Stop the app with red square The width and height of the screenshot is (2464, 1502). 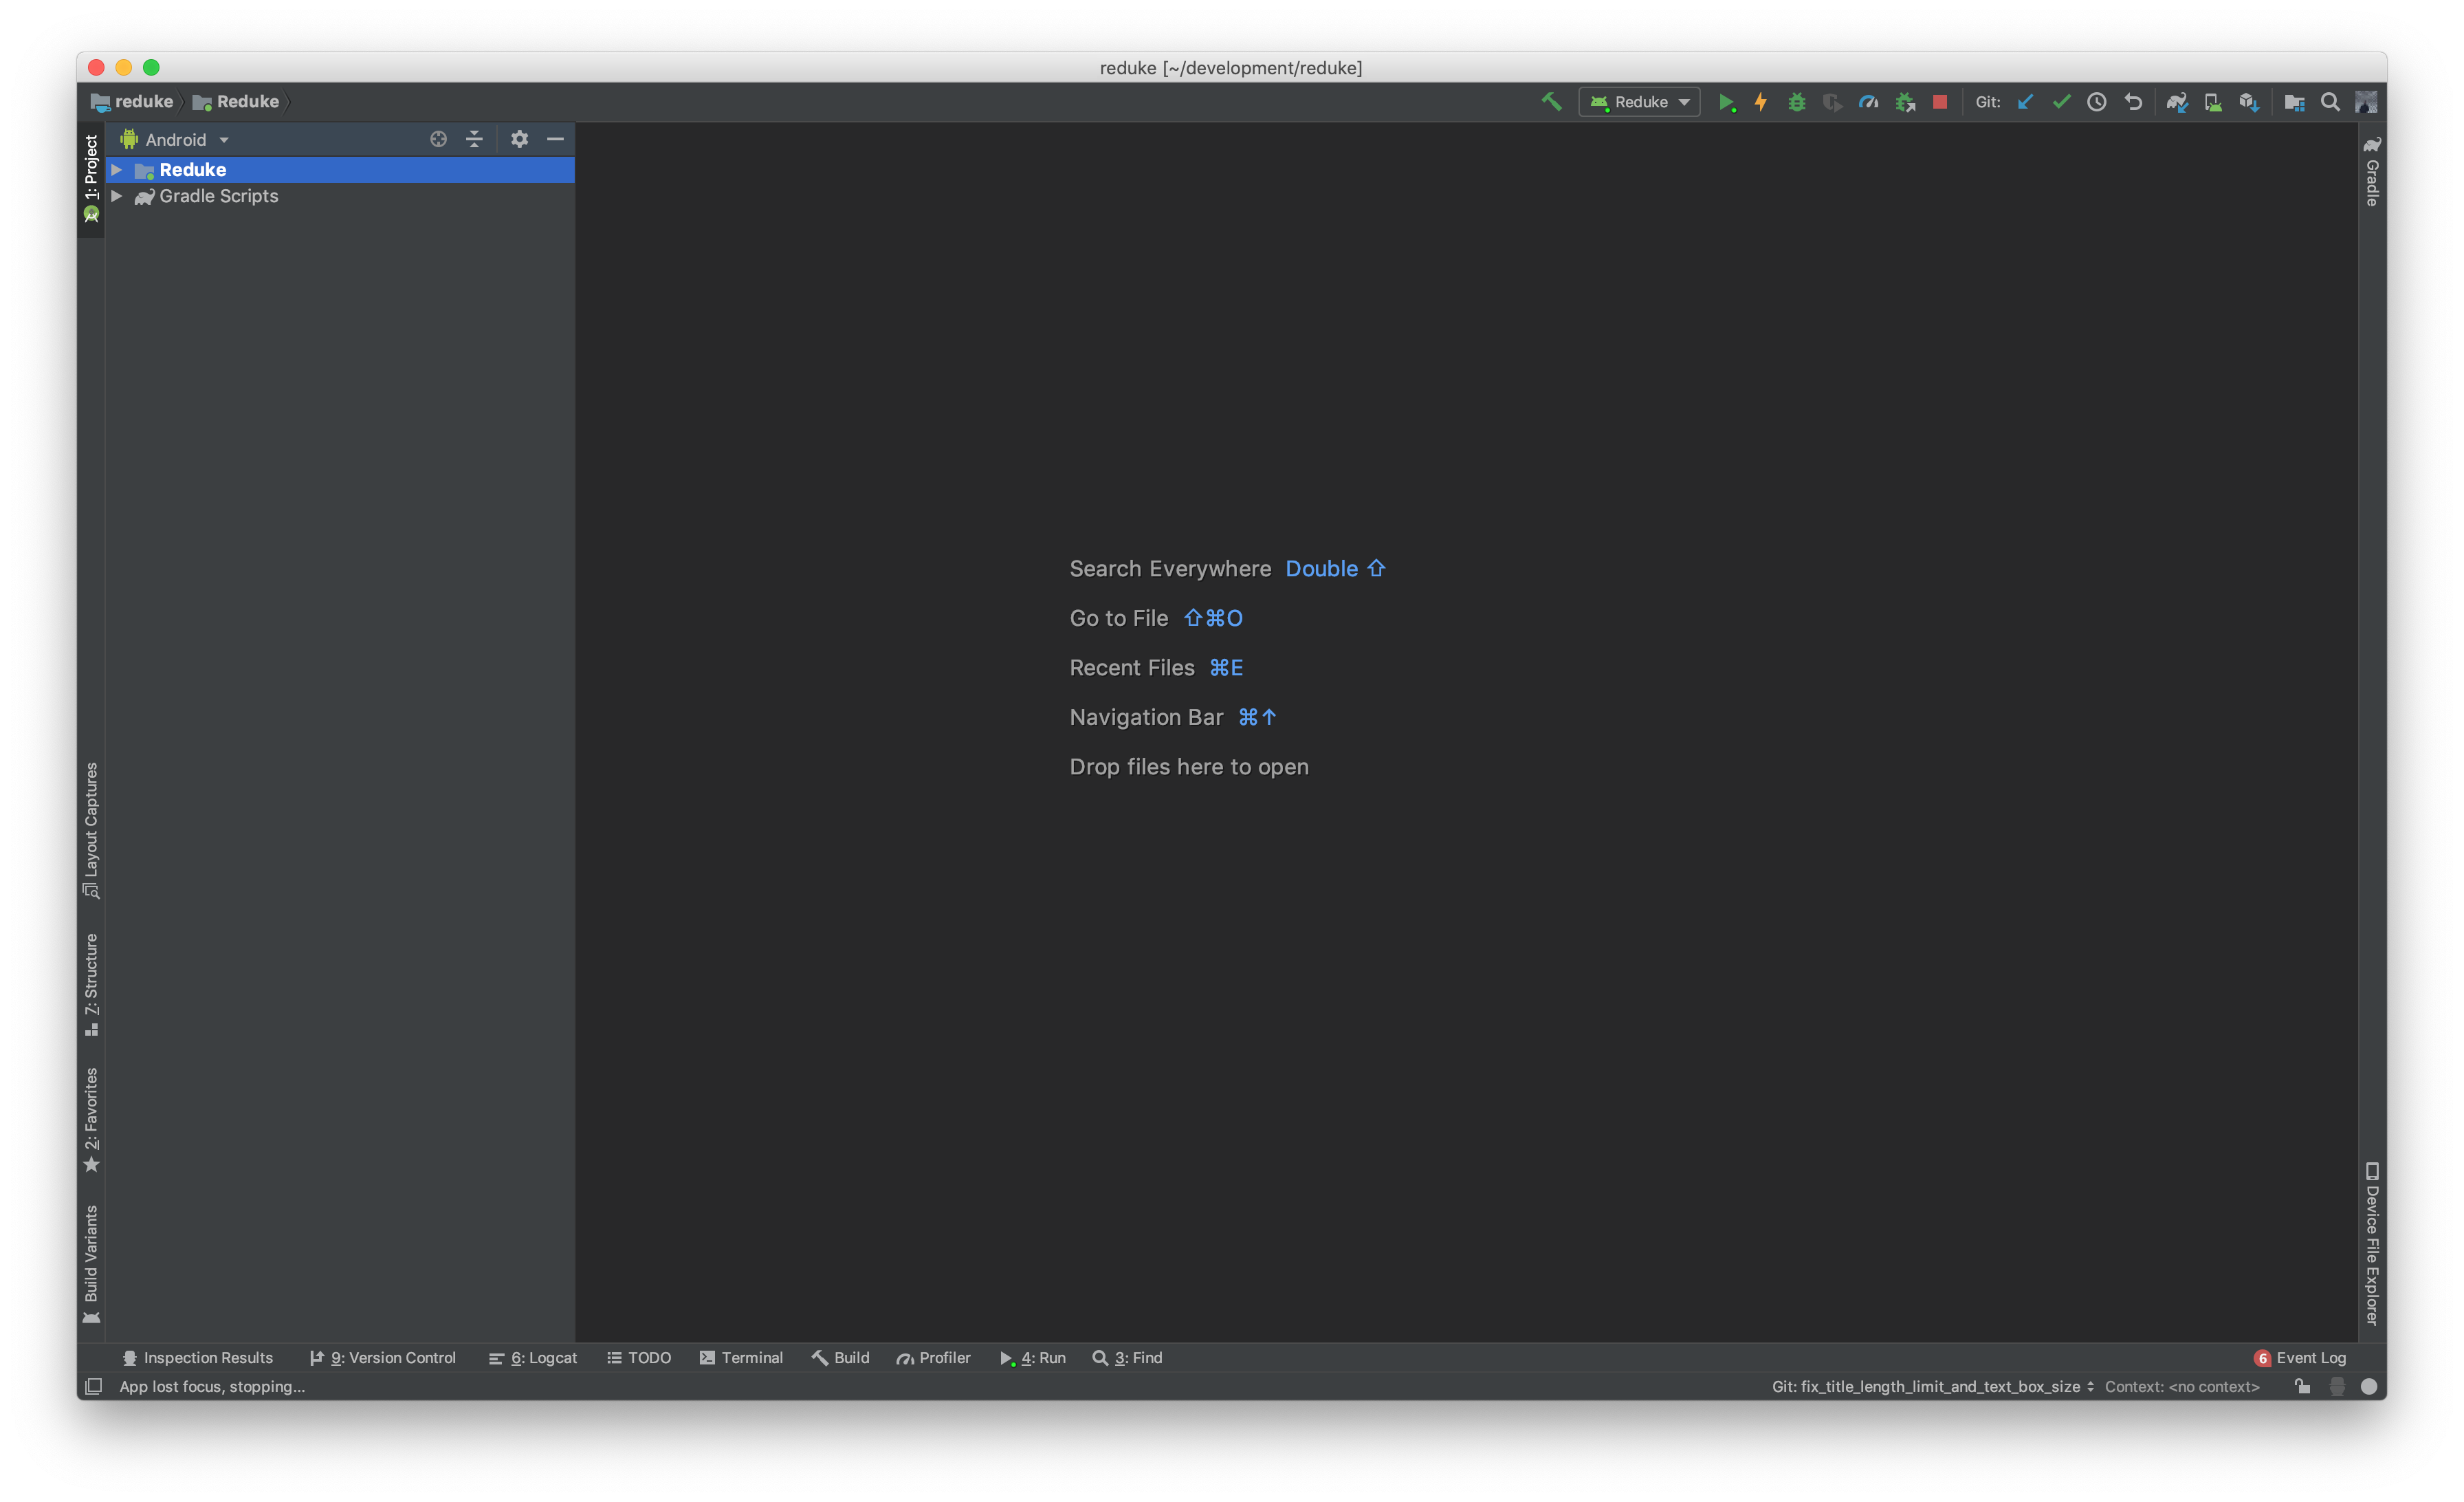1940,102
